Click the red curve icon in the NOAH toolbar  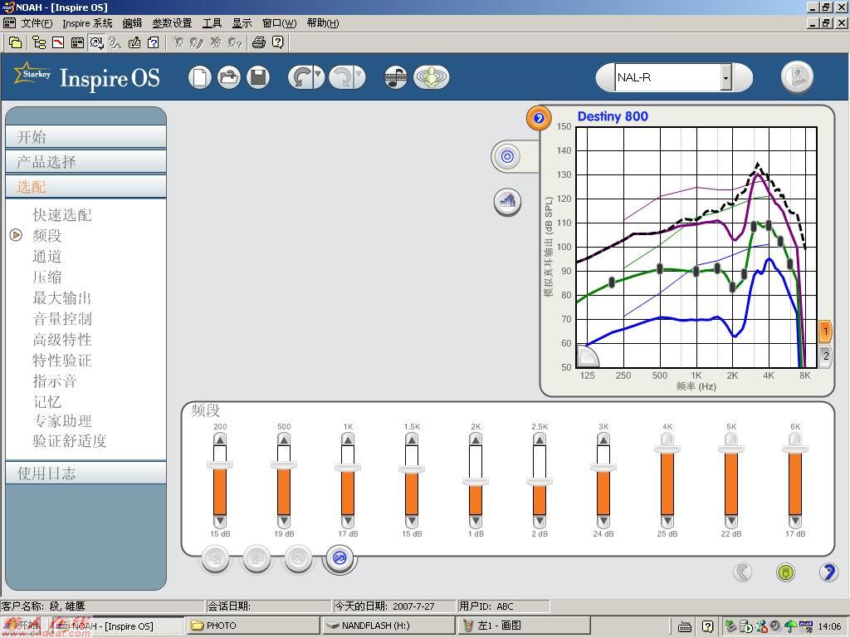58,42
